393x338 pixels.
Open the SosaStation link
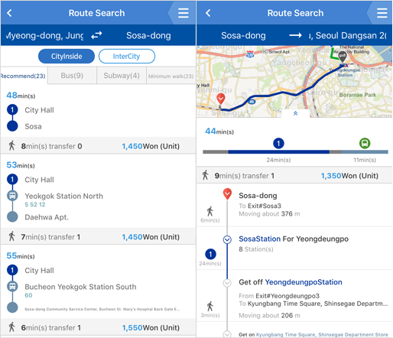tap(259, 239)
